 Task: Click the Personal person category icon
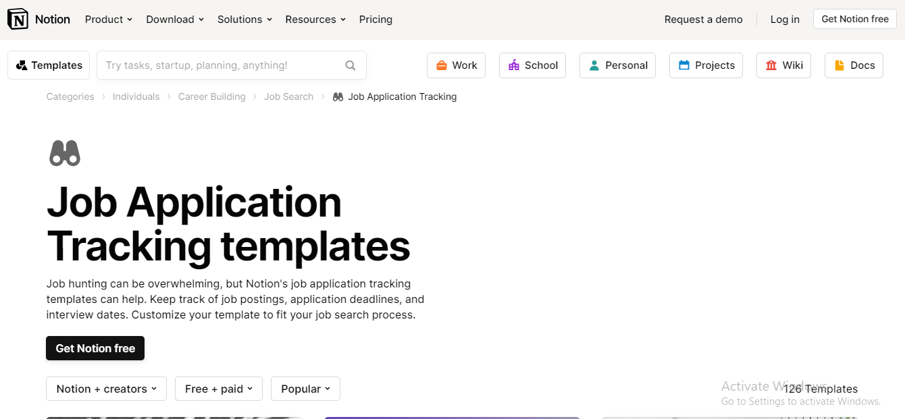(594, 65)
